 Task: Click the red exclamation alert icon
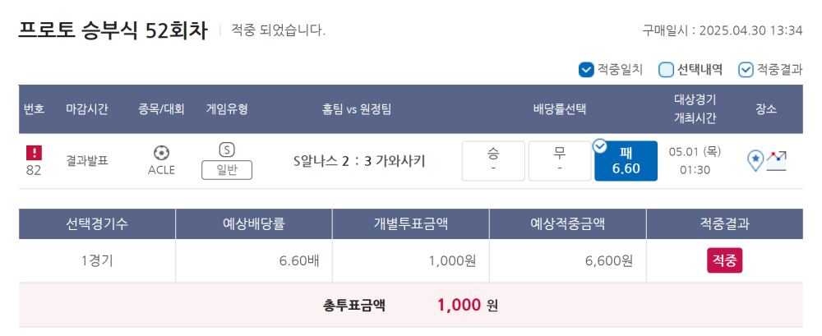[34, 153]
